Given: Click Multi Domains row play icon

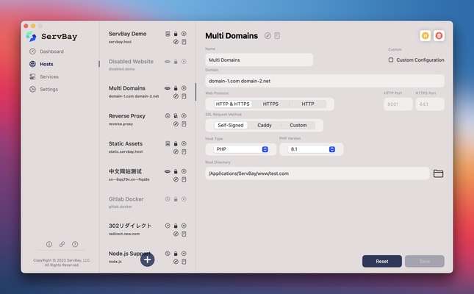Looking at the screenshot, I should click(184, 88).
